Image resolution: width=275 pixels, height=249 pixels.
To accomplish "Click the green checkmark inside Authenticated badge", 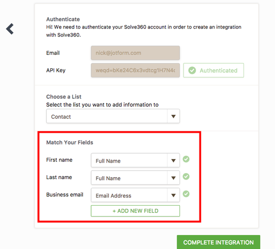I will (192, 70).
